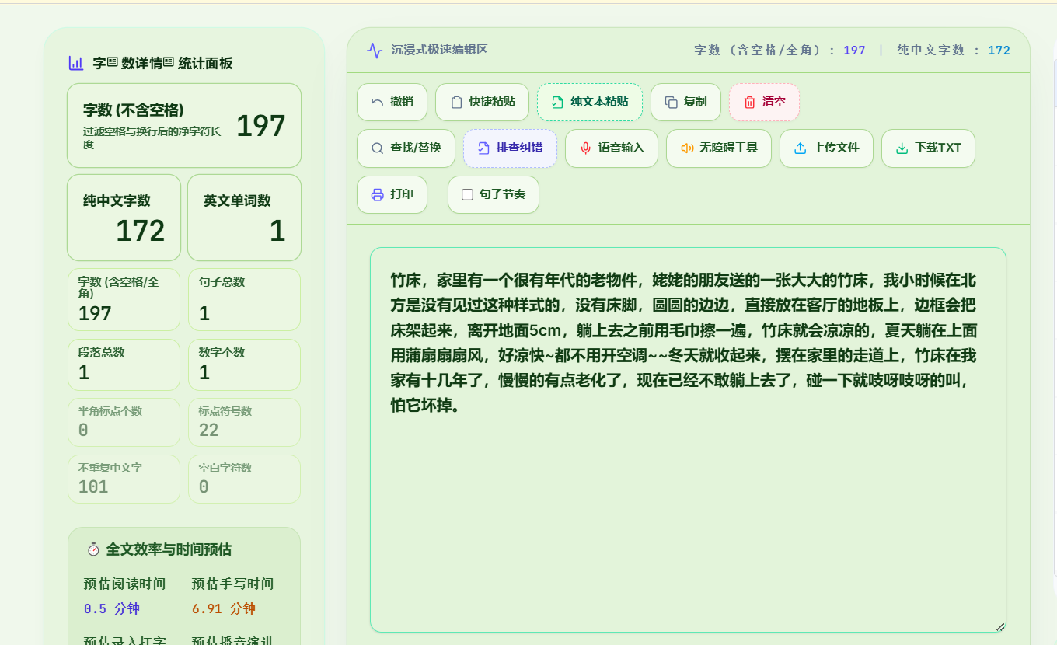Select the 纯中文字数 card value 172

pyautogui.click(x=141, y=231)
